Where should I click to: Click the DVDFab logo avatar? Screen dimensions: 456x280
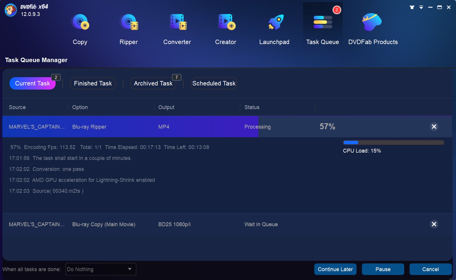click(11, 10)
